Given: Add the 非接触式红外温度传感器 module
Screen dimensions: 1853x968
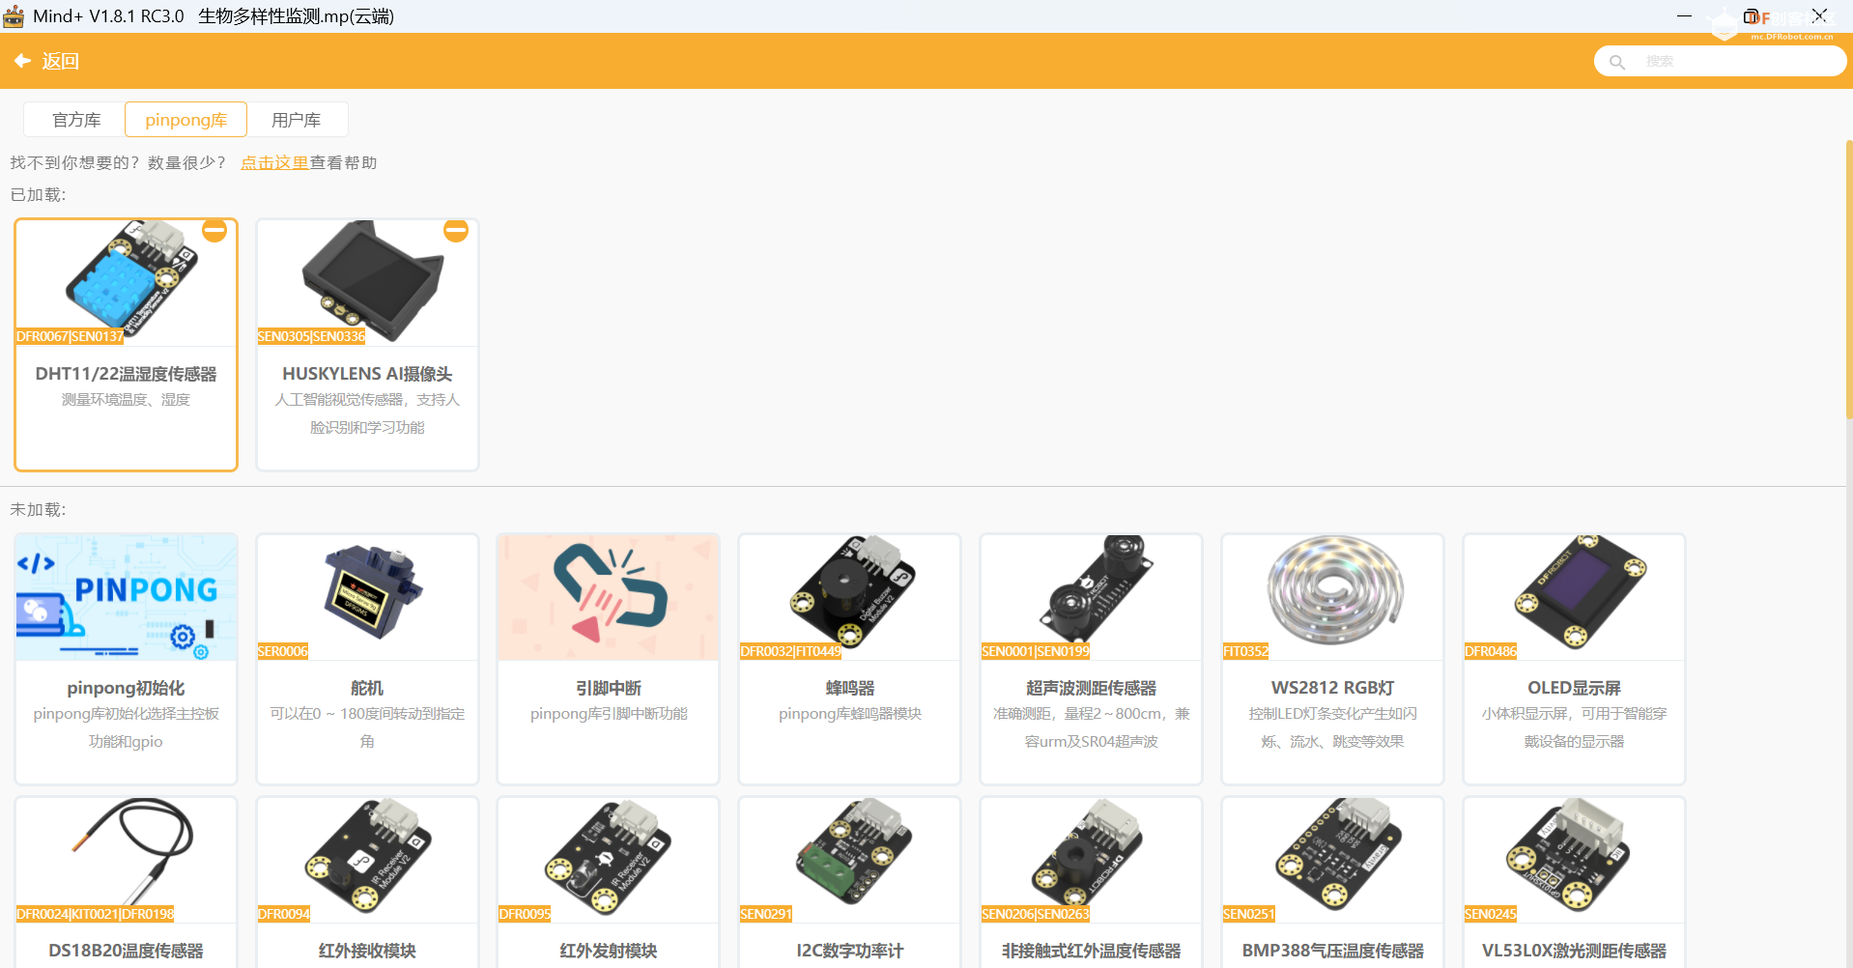Looking at the screenshot, I should 1092,882.
